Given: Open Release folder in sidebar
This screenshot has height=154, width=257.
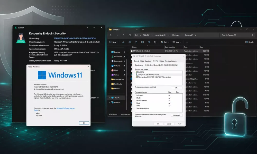Looking at the screenshot, I should pos(116,89).
